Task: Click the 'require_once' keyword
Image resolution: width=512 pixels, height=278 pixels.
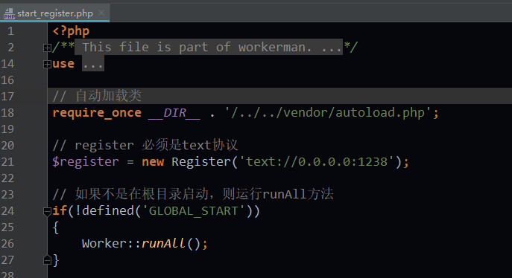Action: pyautogui.click(x=97, y=113)
